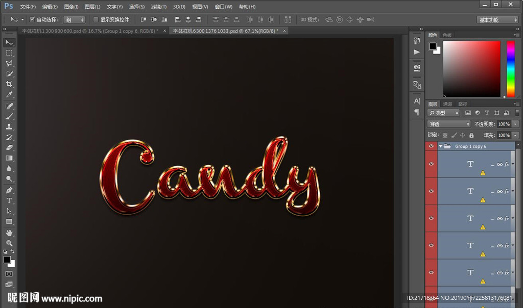The width and height of the screenshot is (523, 308).
Task: Select the Horizontal Type tool
Action: coord(9,200)
